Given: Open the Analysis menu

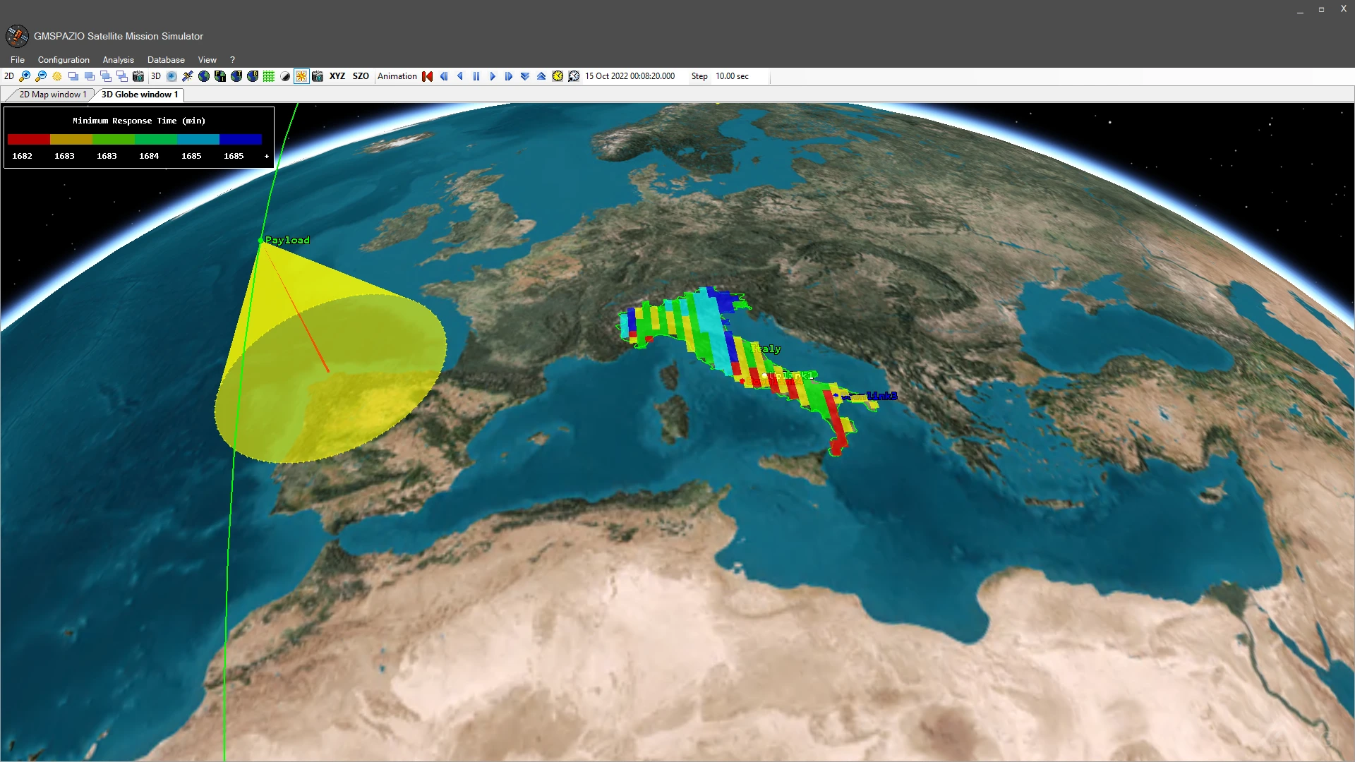Looking at the screenshot, I should pos(118,60).
